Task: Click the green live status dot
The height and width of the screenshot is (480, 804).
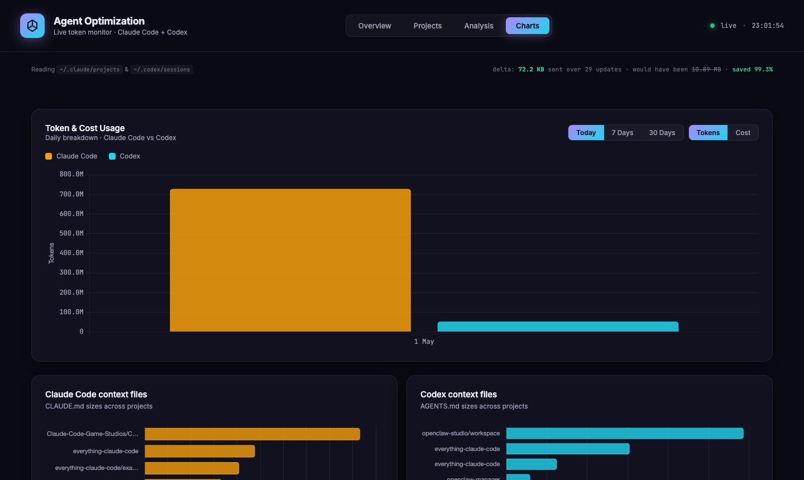Action: coord(712,26)
